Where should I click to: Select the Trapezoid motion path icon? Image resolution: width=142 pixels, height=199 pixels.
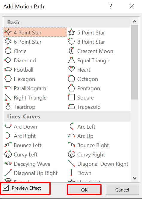pyautogui.click(x=72, y=107)
